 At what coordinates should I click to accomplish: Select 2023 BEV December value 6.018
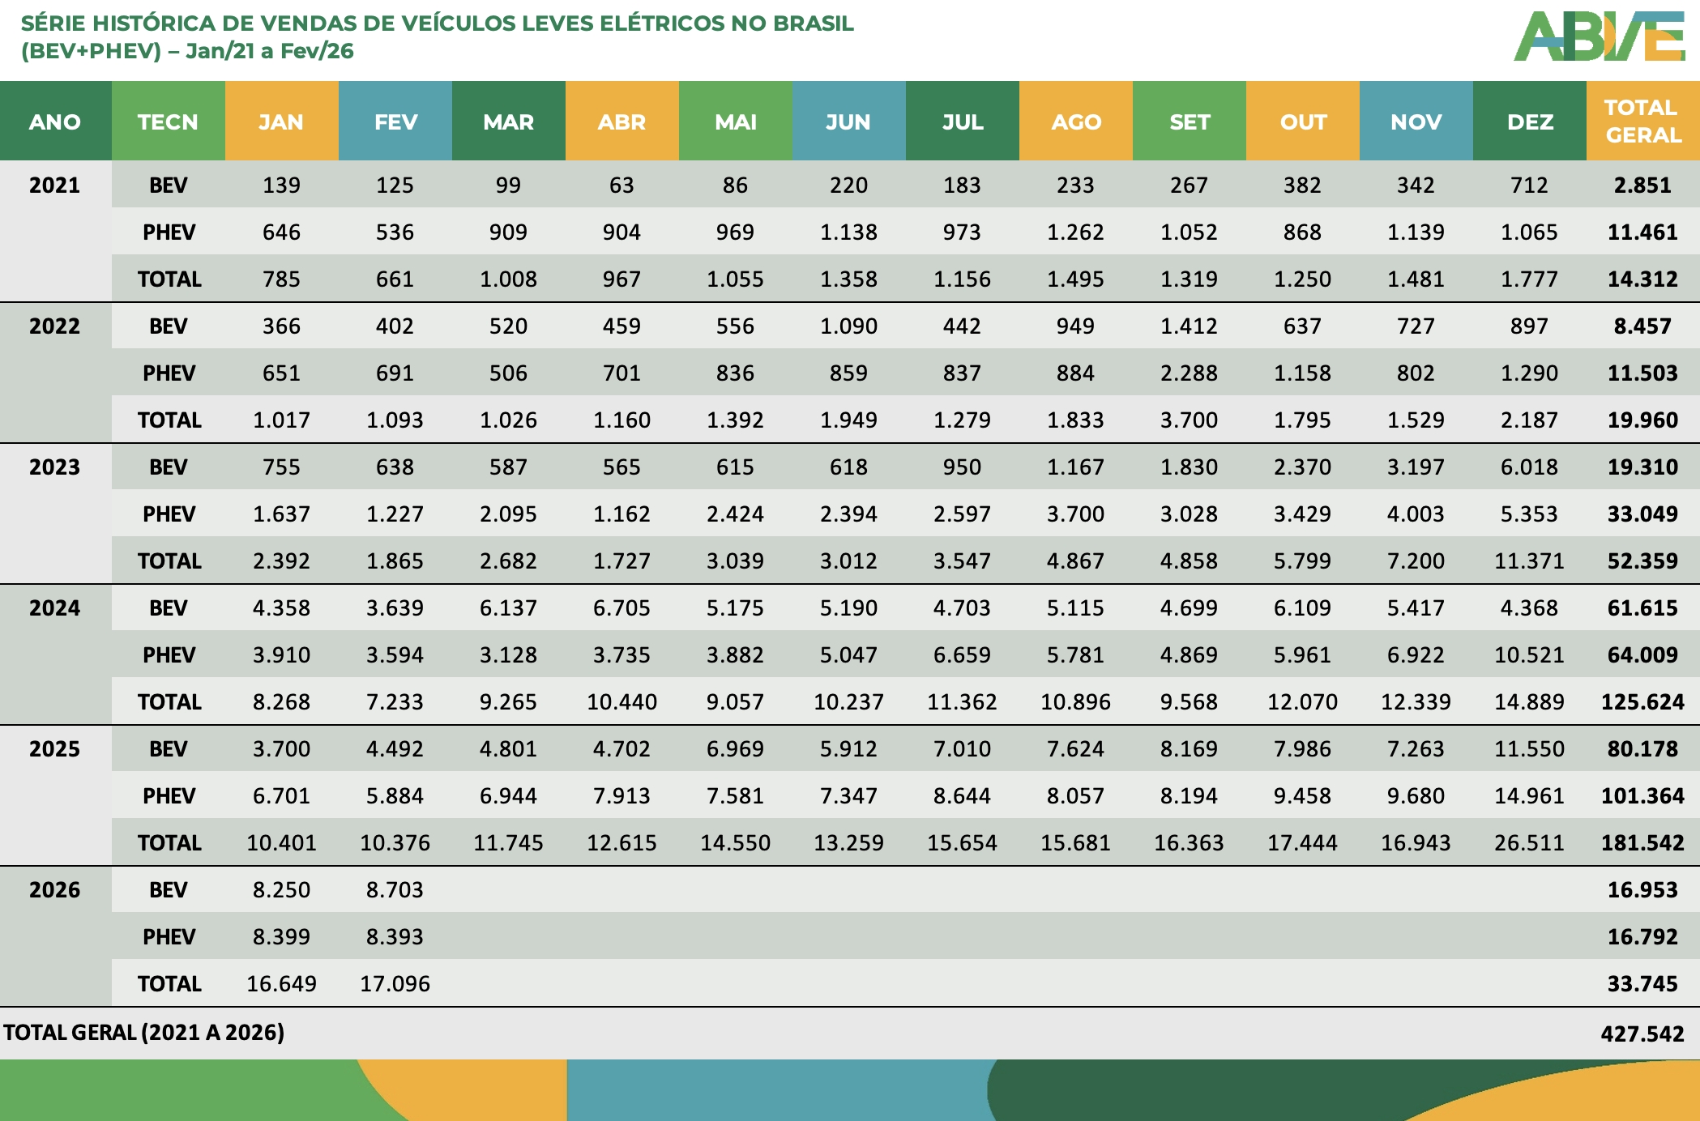point(1529,467)
